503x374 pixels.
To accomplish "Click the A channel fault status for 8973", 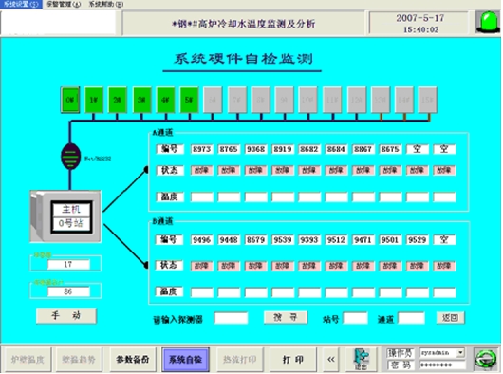I will pyautogui.click(x=202, y=170).
